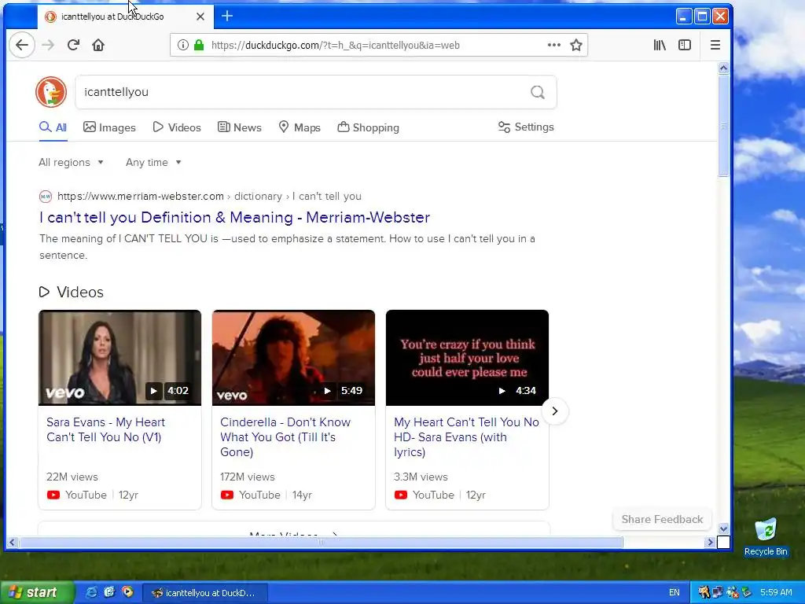805x604 pixels.
Task: Play the Cinderella 5:49 video
Action: [x=327, y=391]
